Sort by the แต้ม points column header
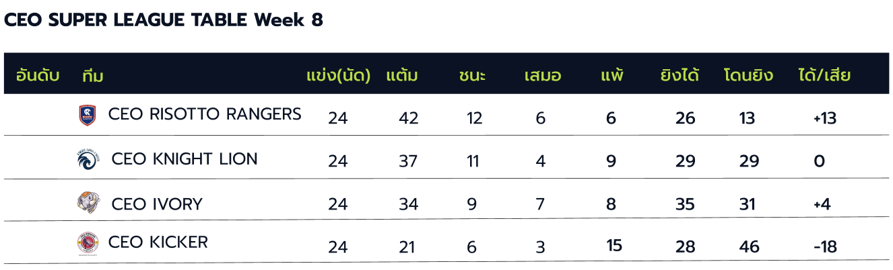 [402, 75]
